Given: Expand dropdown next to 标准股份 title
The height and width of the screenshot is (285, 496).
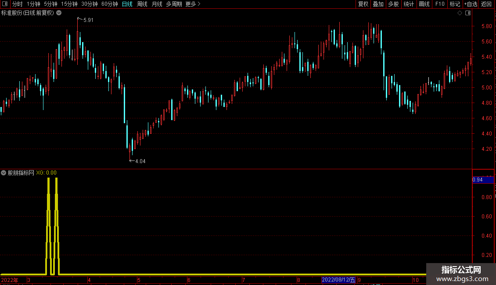Looking at the screenshot, I should click(x=59, y=13).
